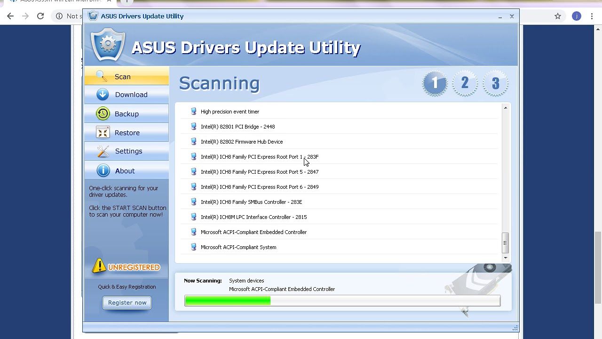Viewport: 602px width, 339px height.
Task: Click device icon beside Root Port 5
Action: [193, 171]
